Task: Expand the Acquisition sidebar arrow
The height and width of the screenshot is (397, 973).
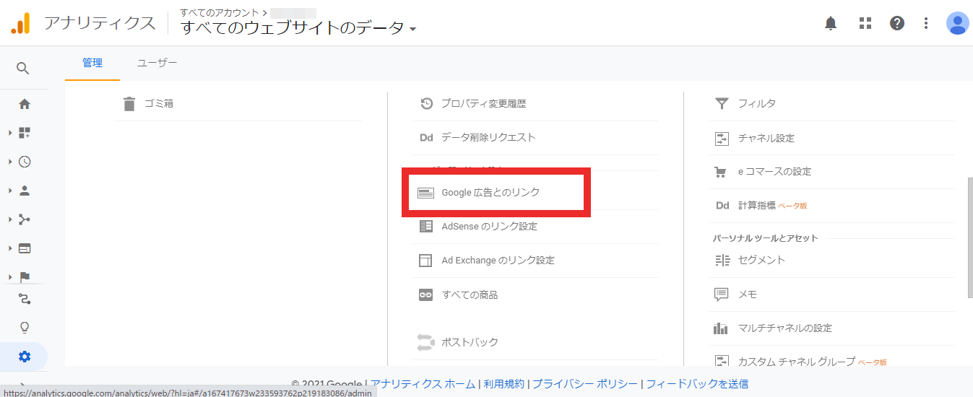Action: (10, 219)
